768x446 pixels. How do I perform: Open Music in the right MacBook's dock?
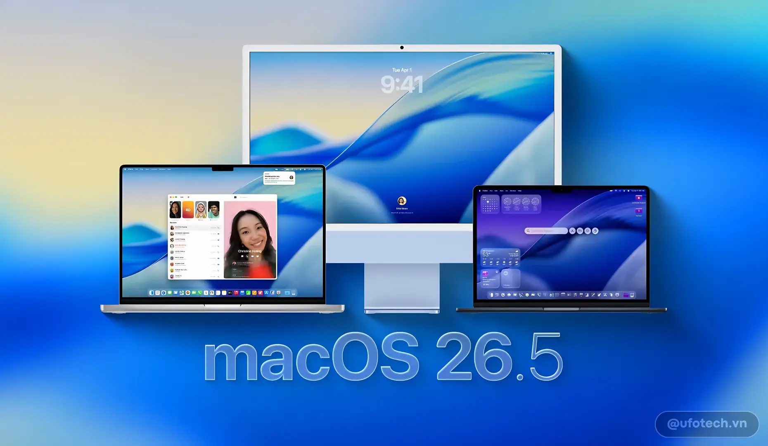tap(575, 295)
